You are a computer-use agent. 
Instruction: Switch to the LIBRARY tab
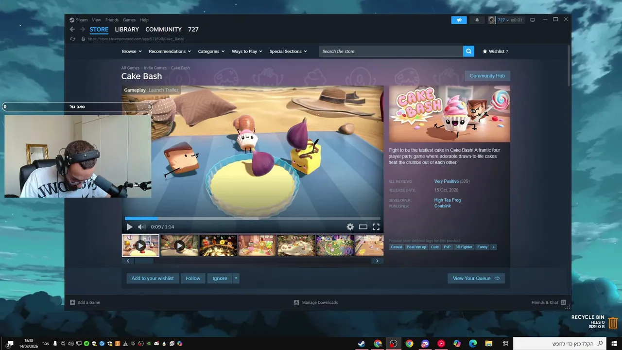127,30
